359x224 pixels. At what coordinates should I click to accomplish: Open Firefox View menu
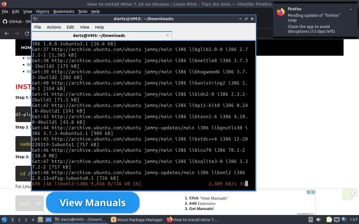click(x=27, y=11)
